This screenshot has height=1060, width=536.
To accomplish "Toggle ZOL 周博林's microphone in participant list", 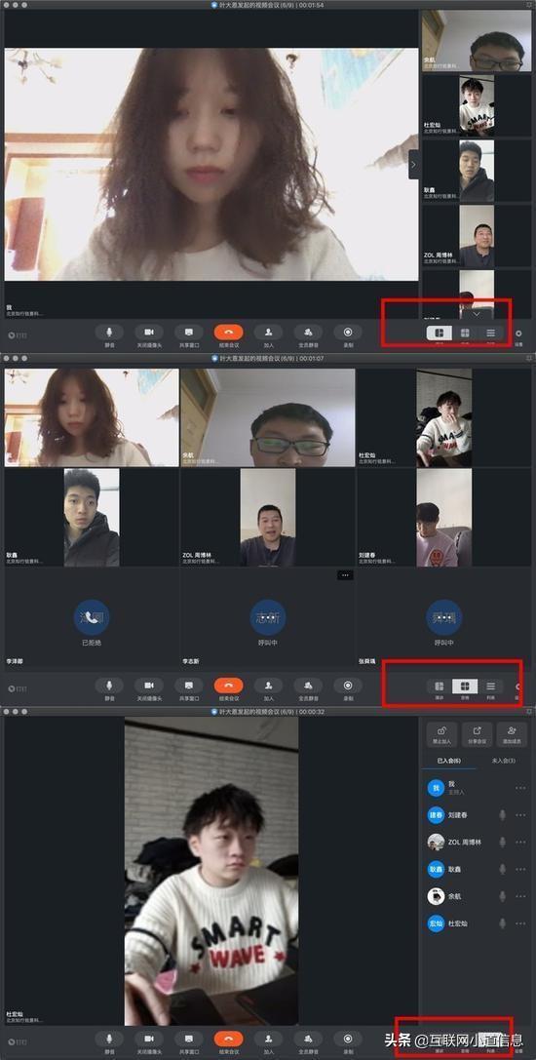I will click(502, 843).
